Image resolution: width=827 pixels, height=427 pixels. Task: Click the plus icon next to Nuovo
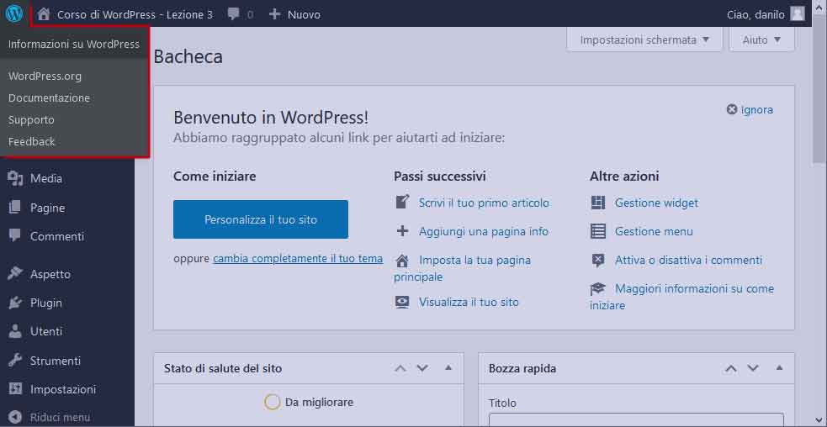[275, 14]
